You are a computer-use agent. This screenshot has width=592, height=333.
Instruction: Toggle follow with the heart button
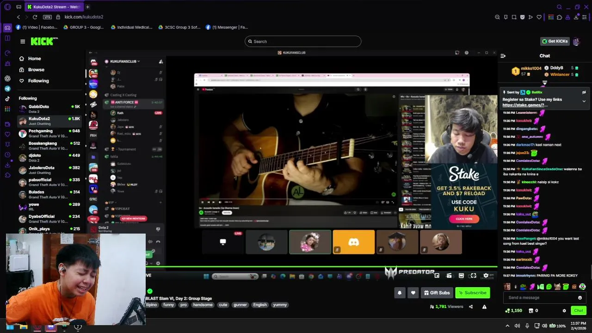pos(413,293)
